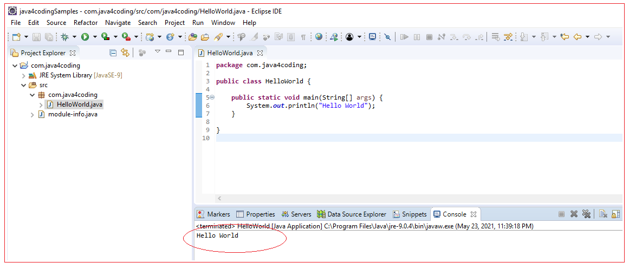The width and height of the screenshot is (629, 269).
Task: Toggle Show Whitespace Characters pilcrow icon
Action: point(303,37)
